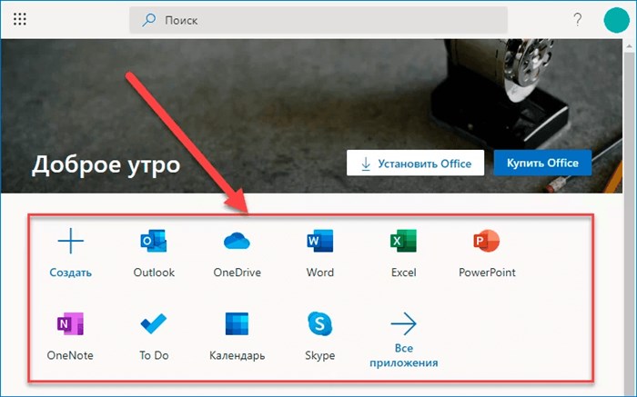Click the Создать plus icon

coord(71,241)
